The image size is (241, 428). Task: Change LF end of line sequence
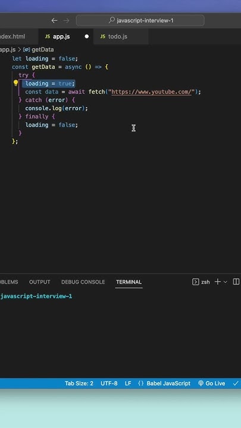(128, 383)
